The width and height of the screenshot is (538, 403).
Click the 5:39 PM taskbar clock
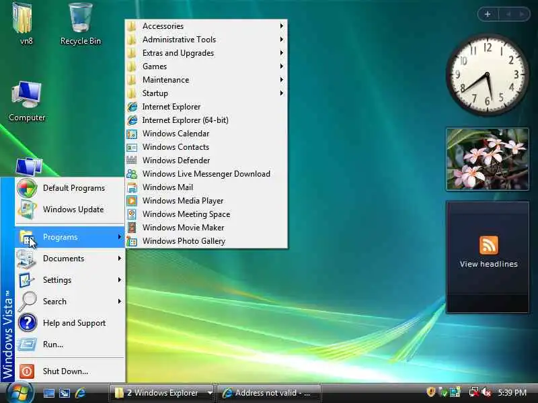(x=512, y=393)
